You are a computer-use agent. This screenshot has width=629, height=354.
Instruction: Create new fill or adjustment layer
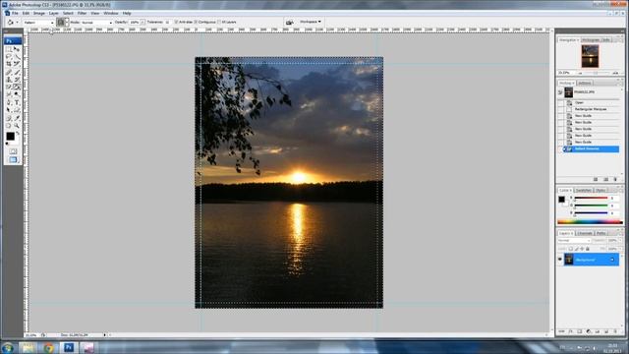589,331
